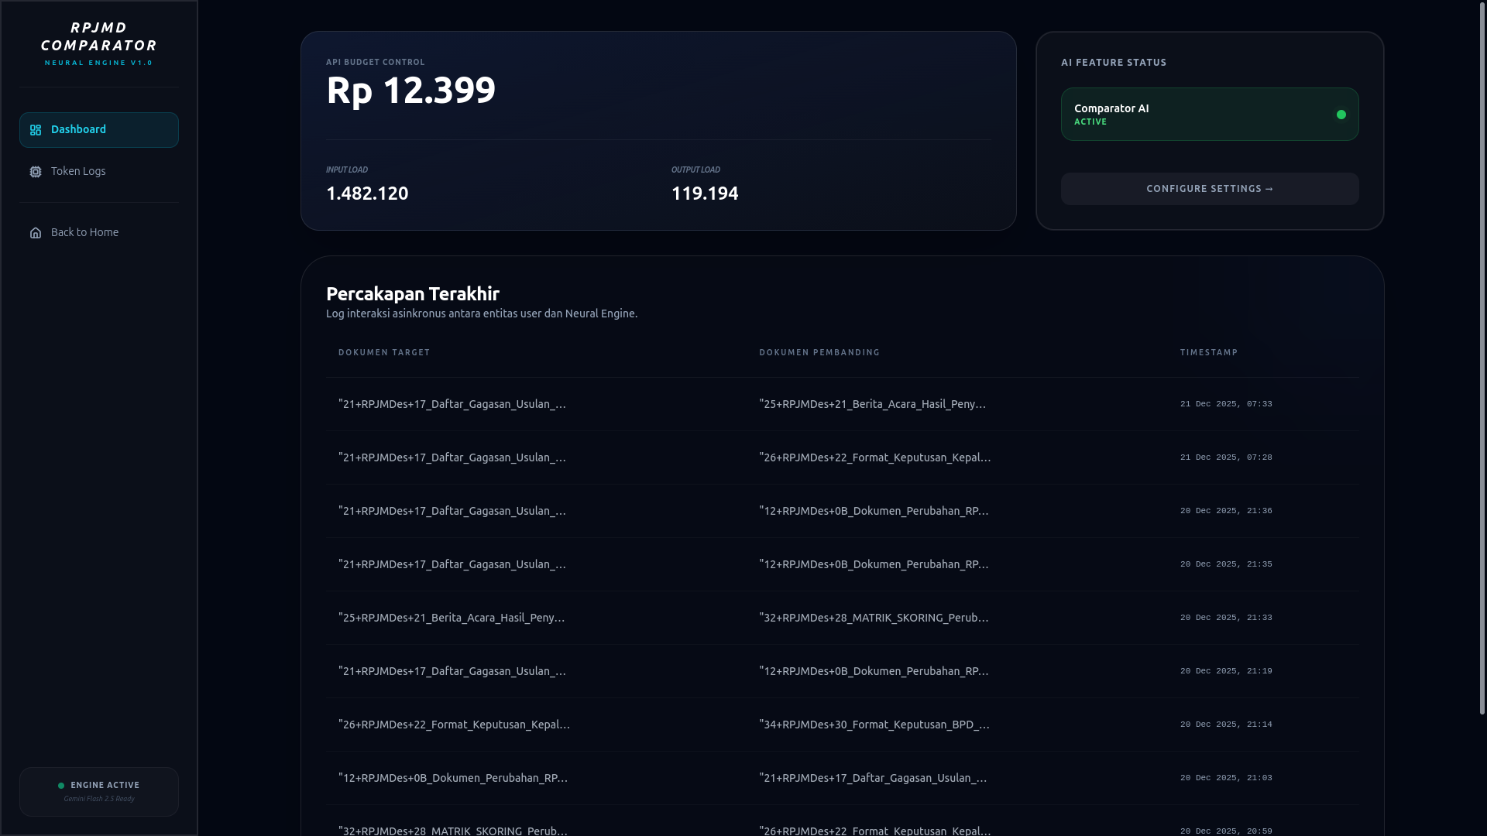Click the Token Logs chip icon
The width and height of the screenshot is (1487, 836).
coord(36,172)
